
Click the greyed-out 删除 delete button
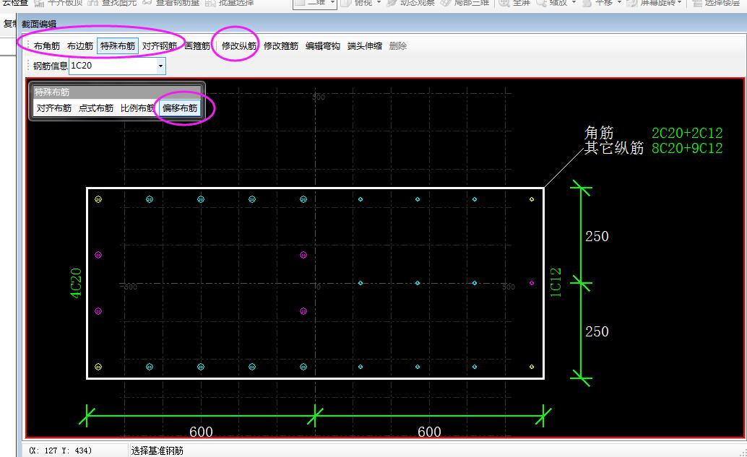(398, 46)
